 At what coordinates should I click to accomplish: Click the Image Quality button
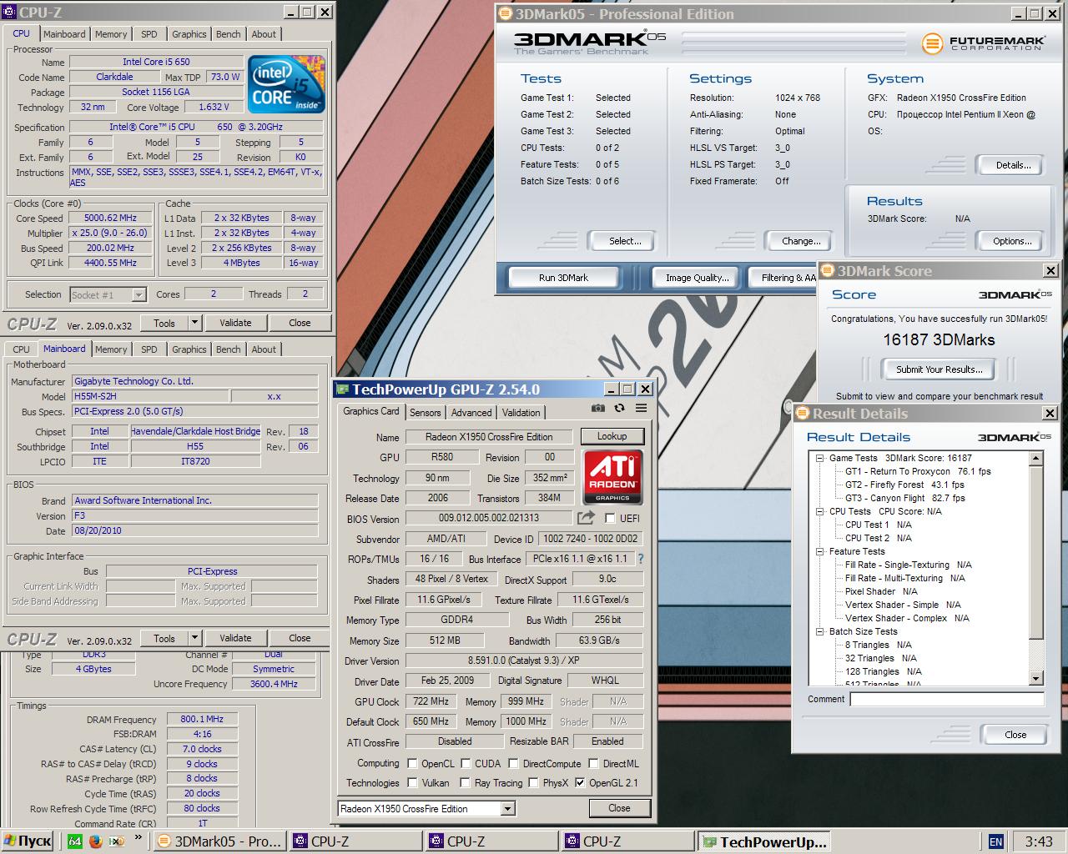click(697, 278)
